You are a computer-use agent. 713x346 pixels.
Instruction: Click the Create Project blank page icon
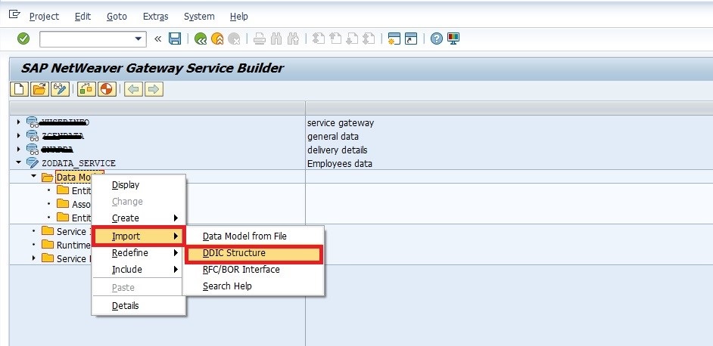[x=20, y=89]
